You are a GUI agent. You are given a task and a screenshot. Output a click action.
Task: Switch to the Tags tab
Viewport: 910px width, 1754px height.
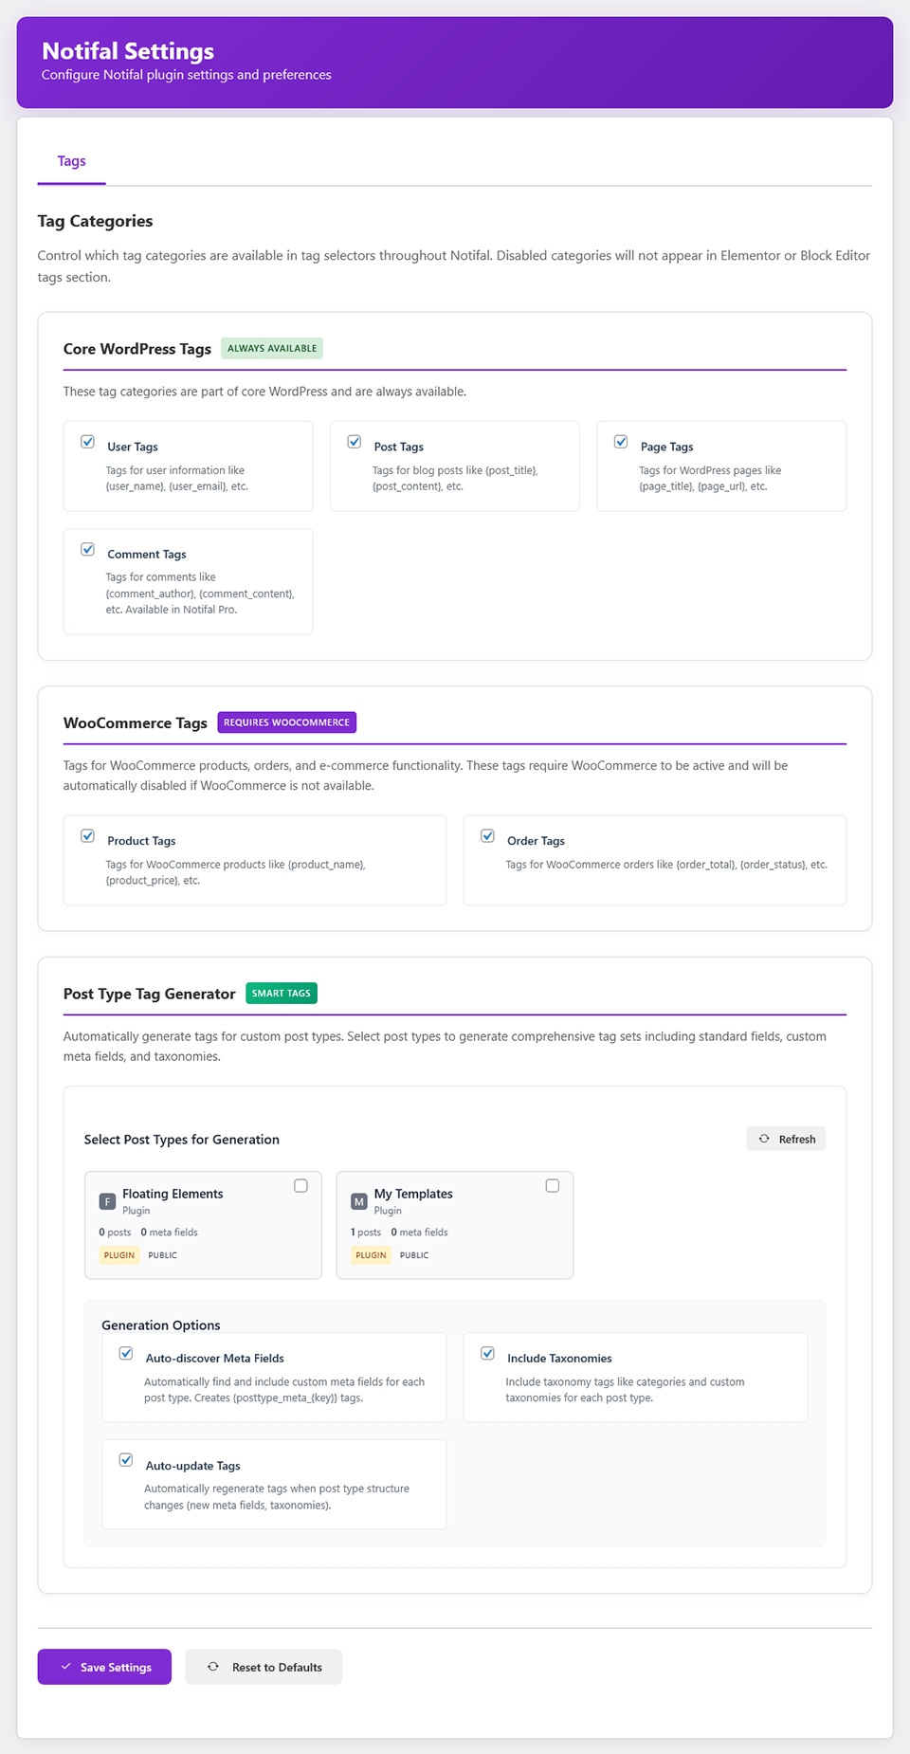click(x=71, y=161)
